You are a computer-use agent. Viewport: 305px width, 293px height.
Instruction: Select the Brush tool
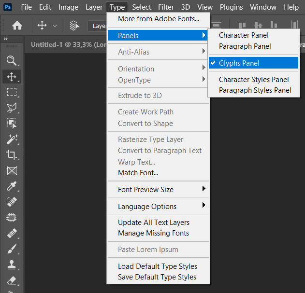point(12,249)
